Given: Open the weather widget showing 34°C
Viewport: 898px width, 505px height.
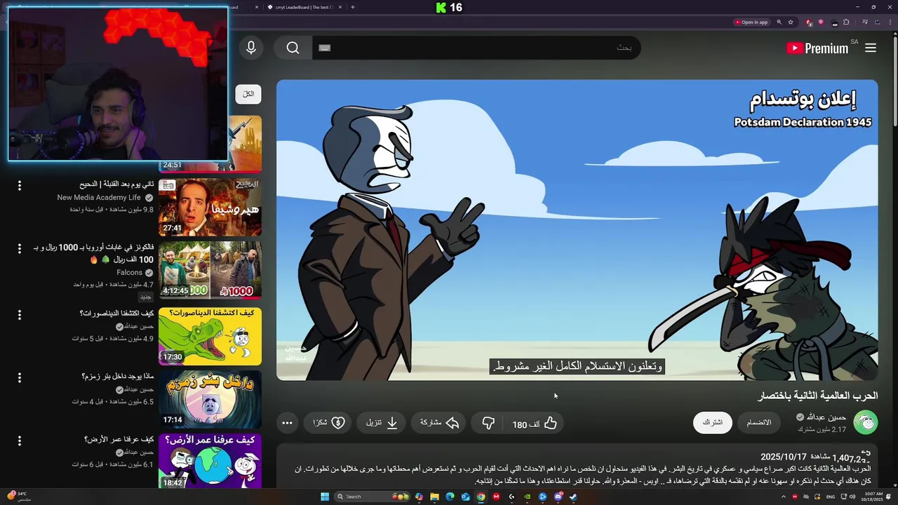Looking at the screenshot, I should pos(18,497).
